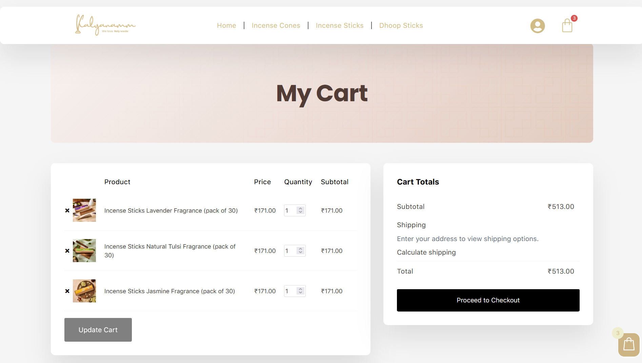Open Jasmine incense product thumbnail

(x=84, y=291)
